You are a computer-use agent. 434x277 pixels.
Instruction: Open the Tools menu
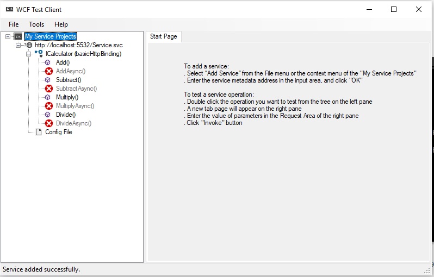tap(36, 24)
